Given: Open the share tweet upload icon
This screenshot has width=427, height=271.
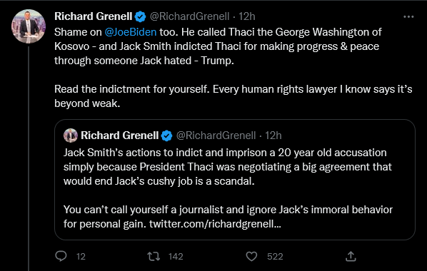Looking at the screenshot, I should (351, 256).
